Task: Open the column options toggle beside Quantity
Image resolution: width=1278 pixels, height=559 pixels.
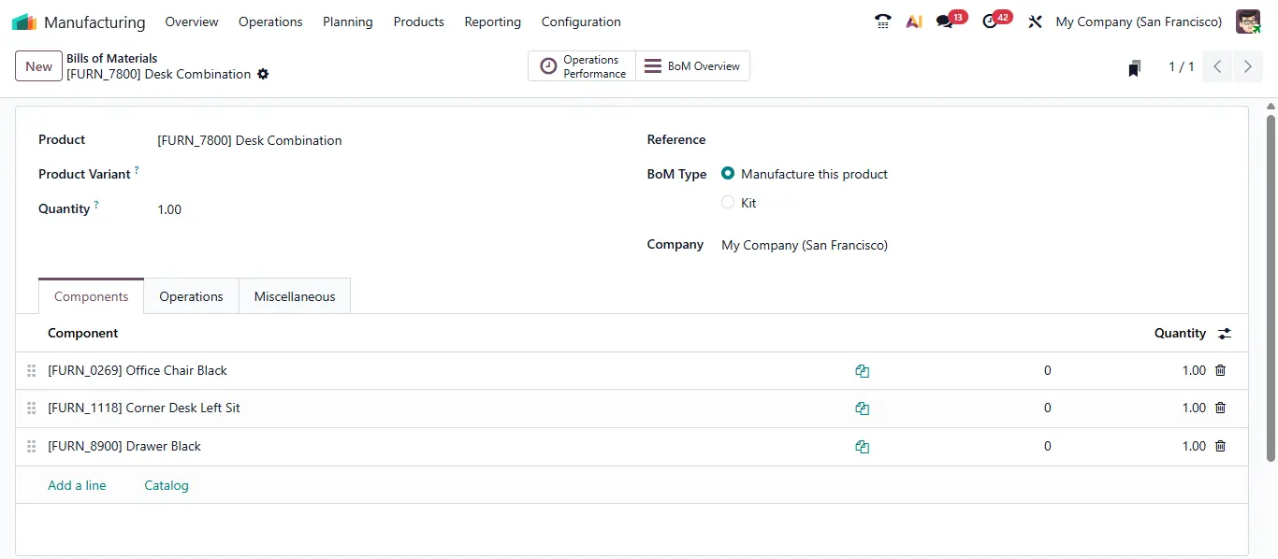Action: point(1225,334)
